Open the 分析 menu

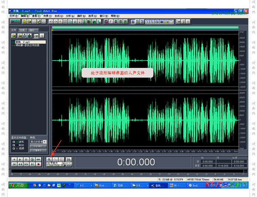[x=70, y=16]
